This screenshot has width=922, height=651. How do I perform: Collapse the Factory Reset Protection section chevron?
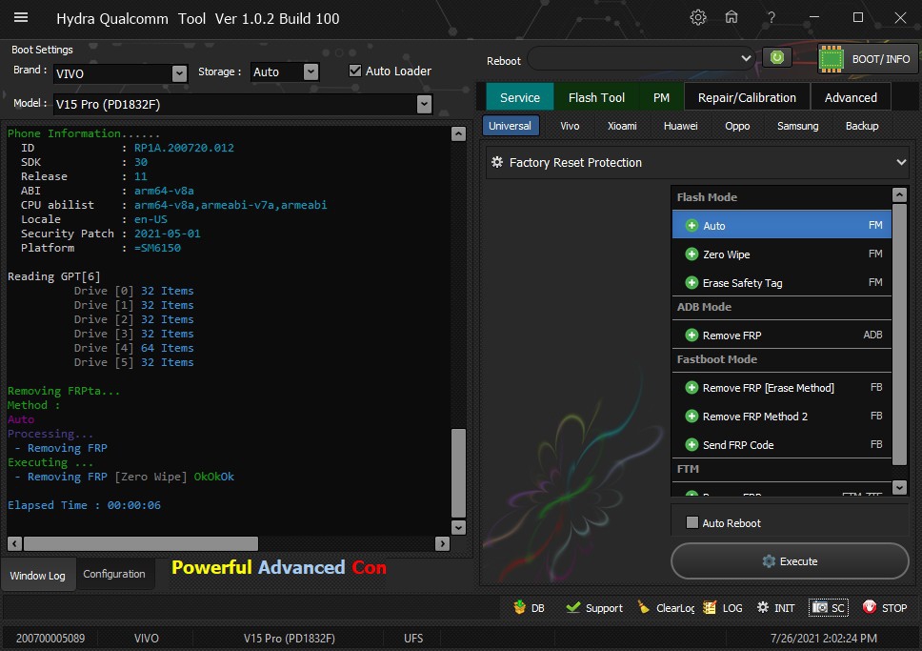[901, 162]
